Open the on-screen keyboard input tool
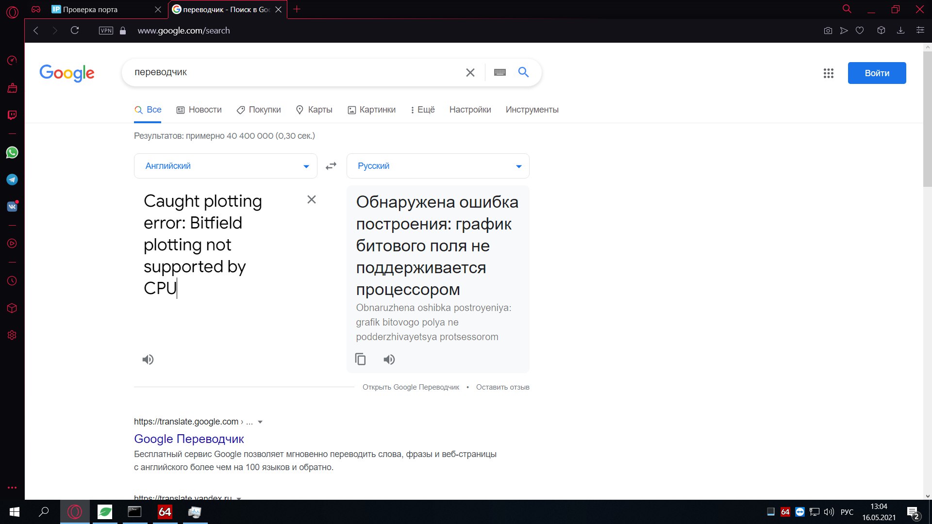 [x=500, y=72]
